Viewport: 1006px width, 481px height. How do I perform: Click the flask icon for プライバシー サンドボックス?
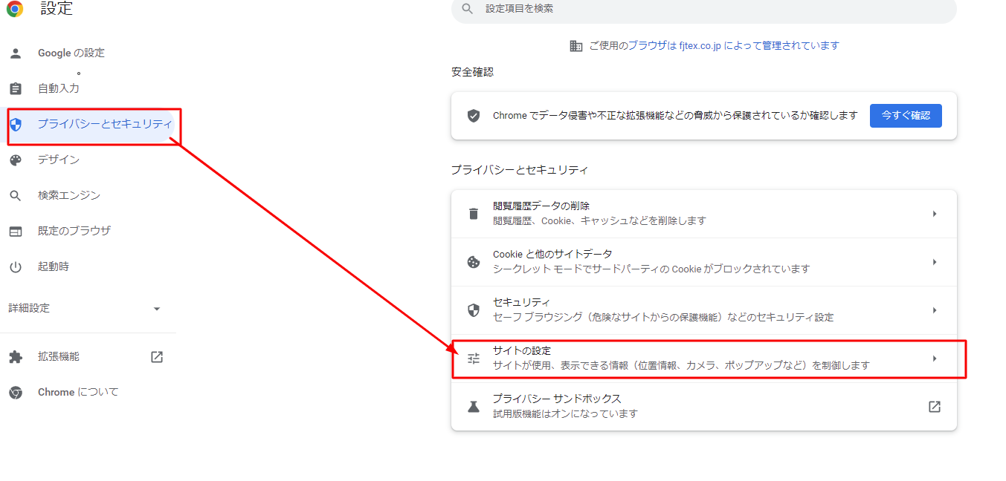(x=473, y=407)
